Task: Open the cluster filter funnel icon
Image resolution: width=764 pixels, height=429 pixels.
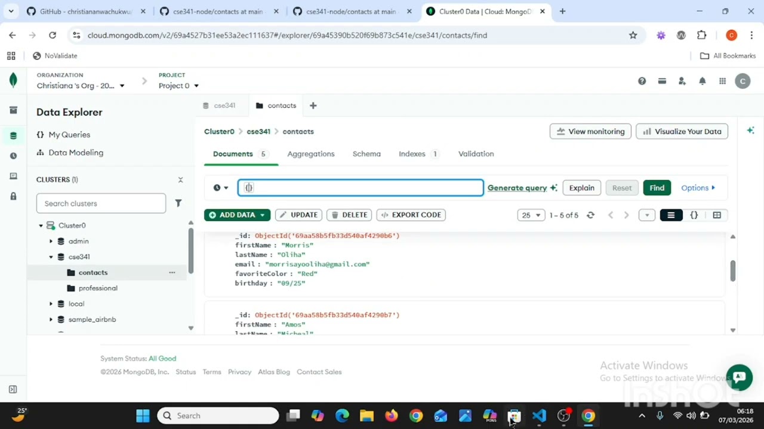Action: 178,203
